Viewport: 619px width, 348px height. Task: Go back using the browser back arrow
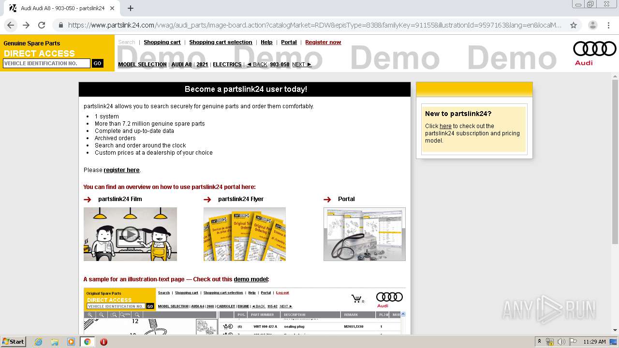[11, 25]
